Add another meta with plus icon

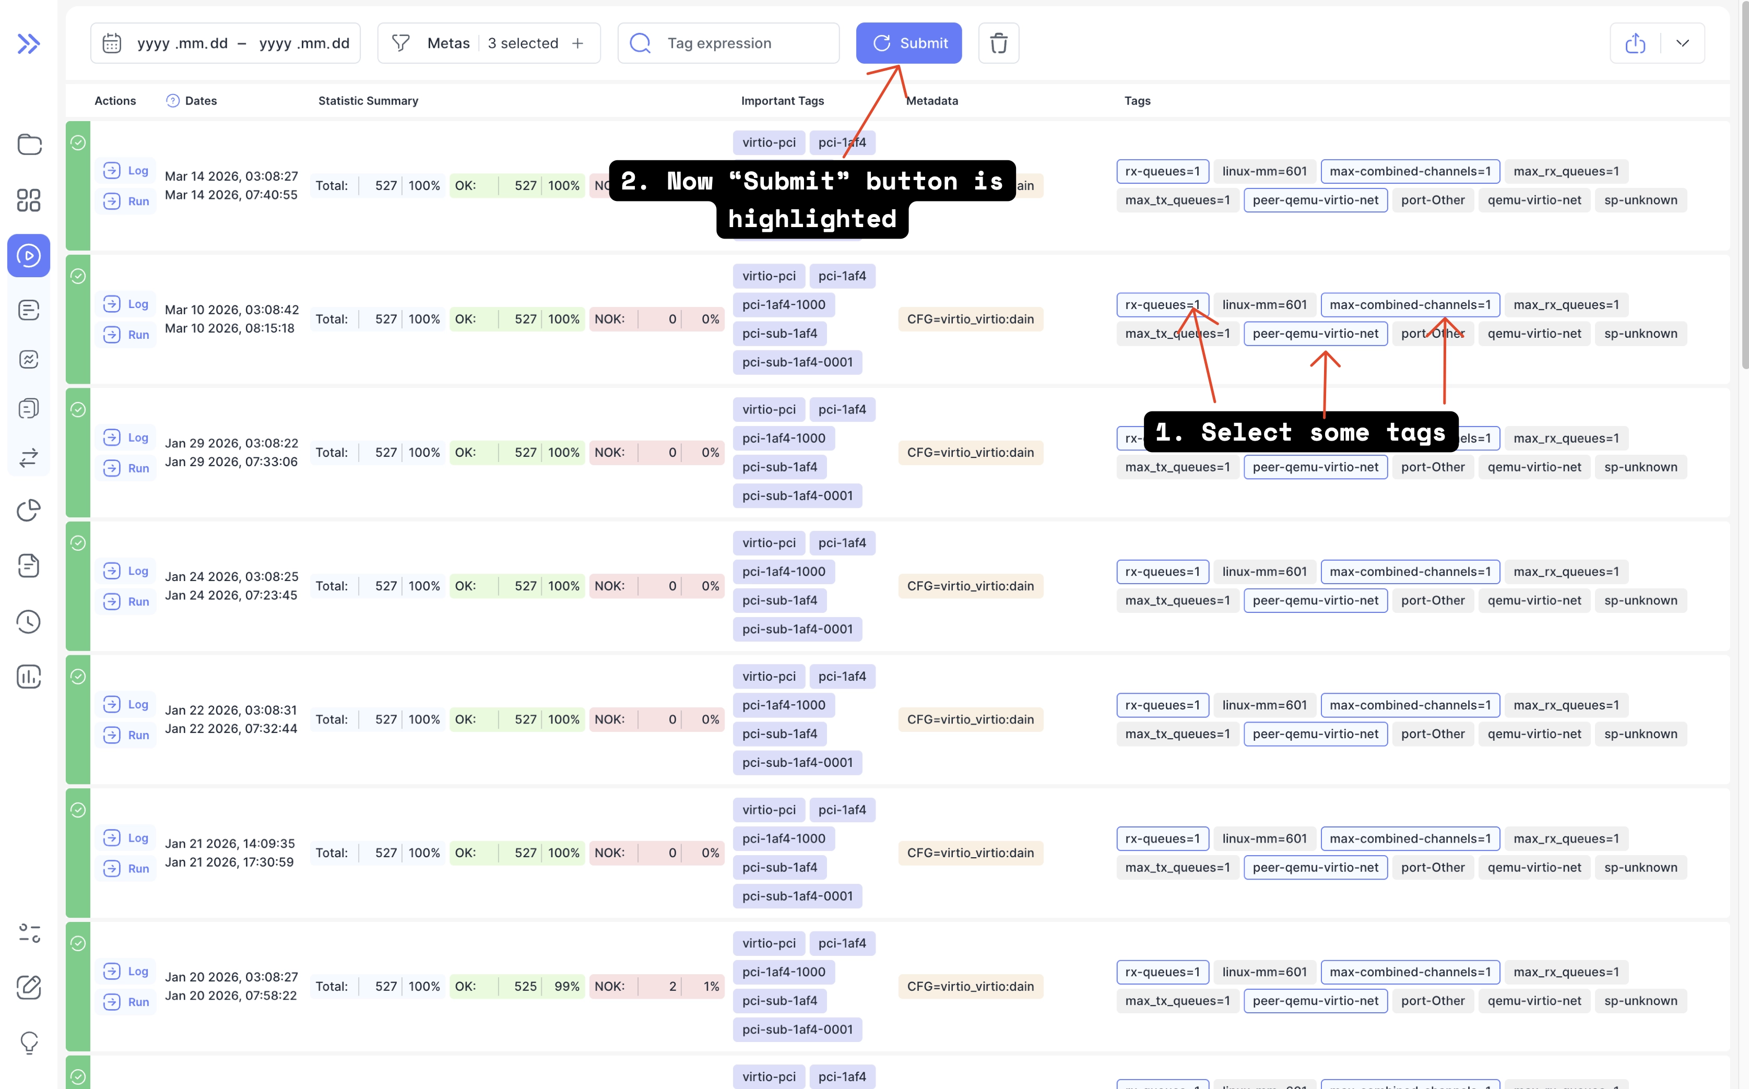tap(578, 43)
